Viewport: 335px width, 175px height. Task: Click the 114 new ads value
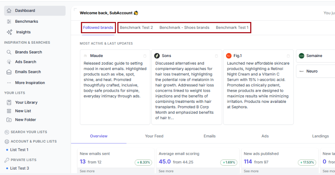coord(248,162)
